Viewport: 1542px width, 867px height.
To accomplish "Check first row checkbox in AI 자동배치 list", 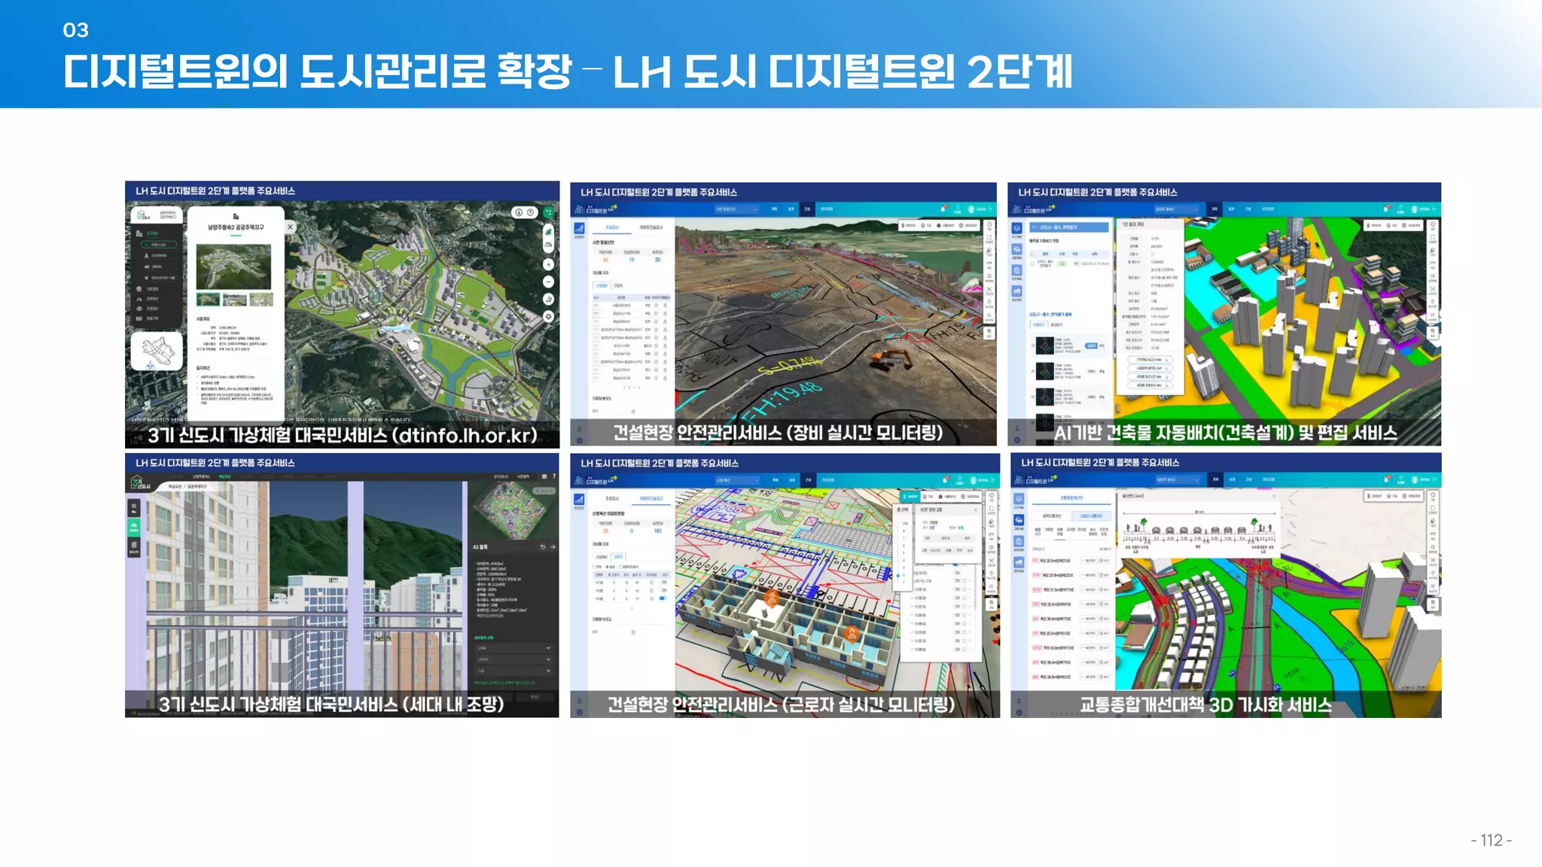I will [x=1032, y=263].
